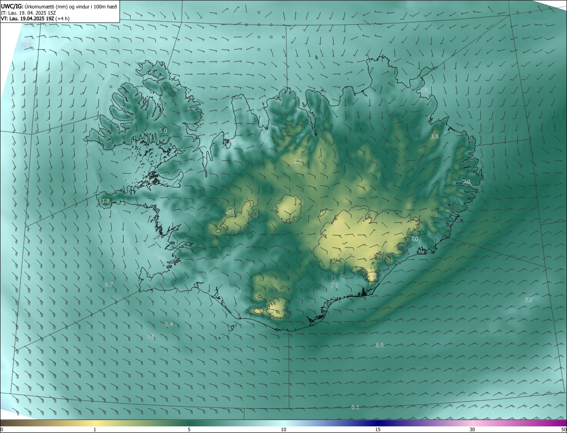Click the '7.5' value below the 6.4 label
This screenshot has height=433, width=567.
pos(151,337)
